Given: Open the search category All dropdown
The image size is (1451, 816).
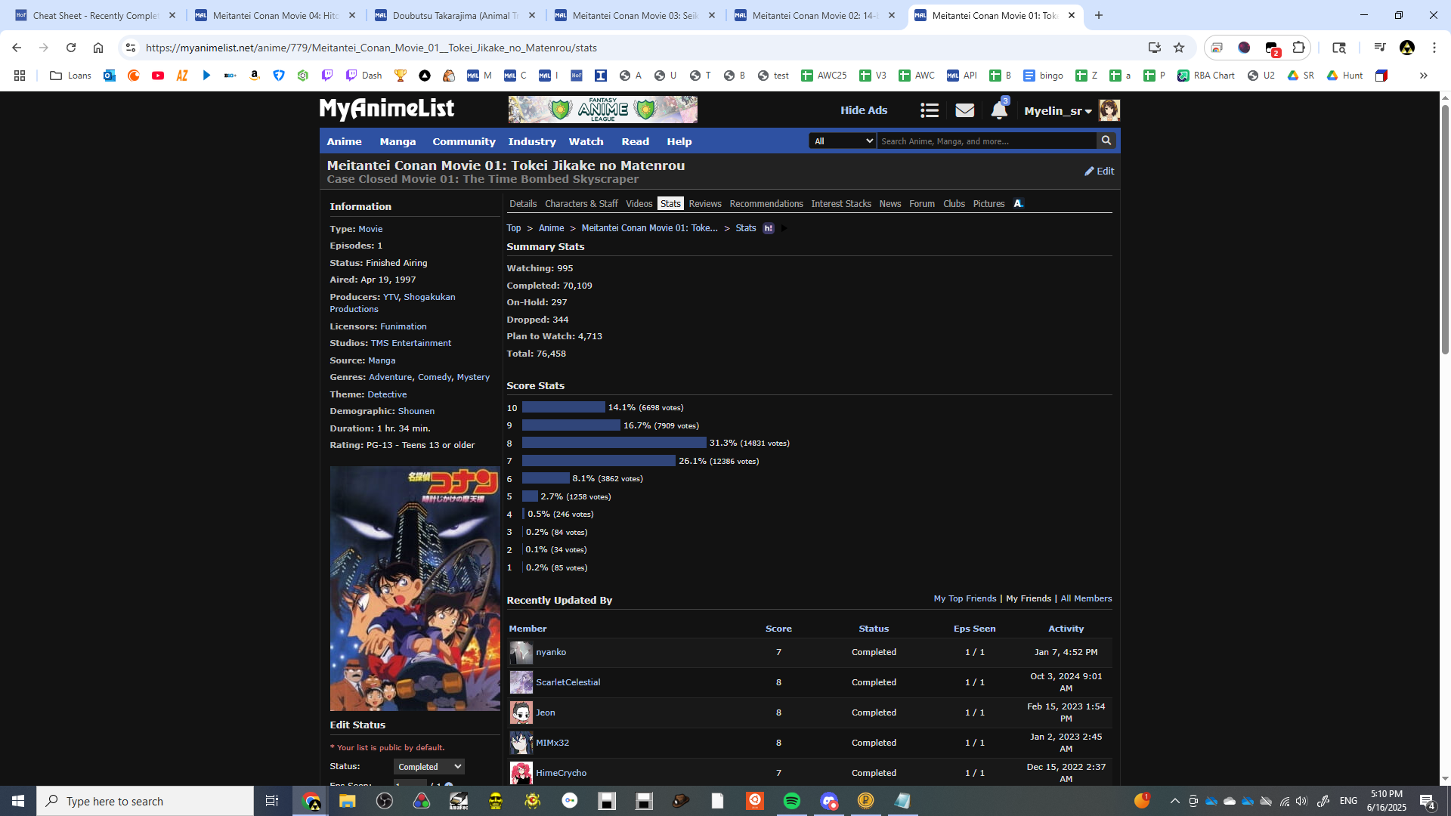Looking at the screenshot, I should (842, 141).
